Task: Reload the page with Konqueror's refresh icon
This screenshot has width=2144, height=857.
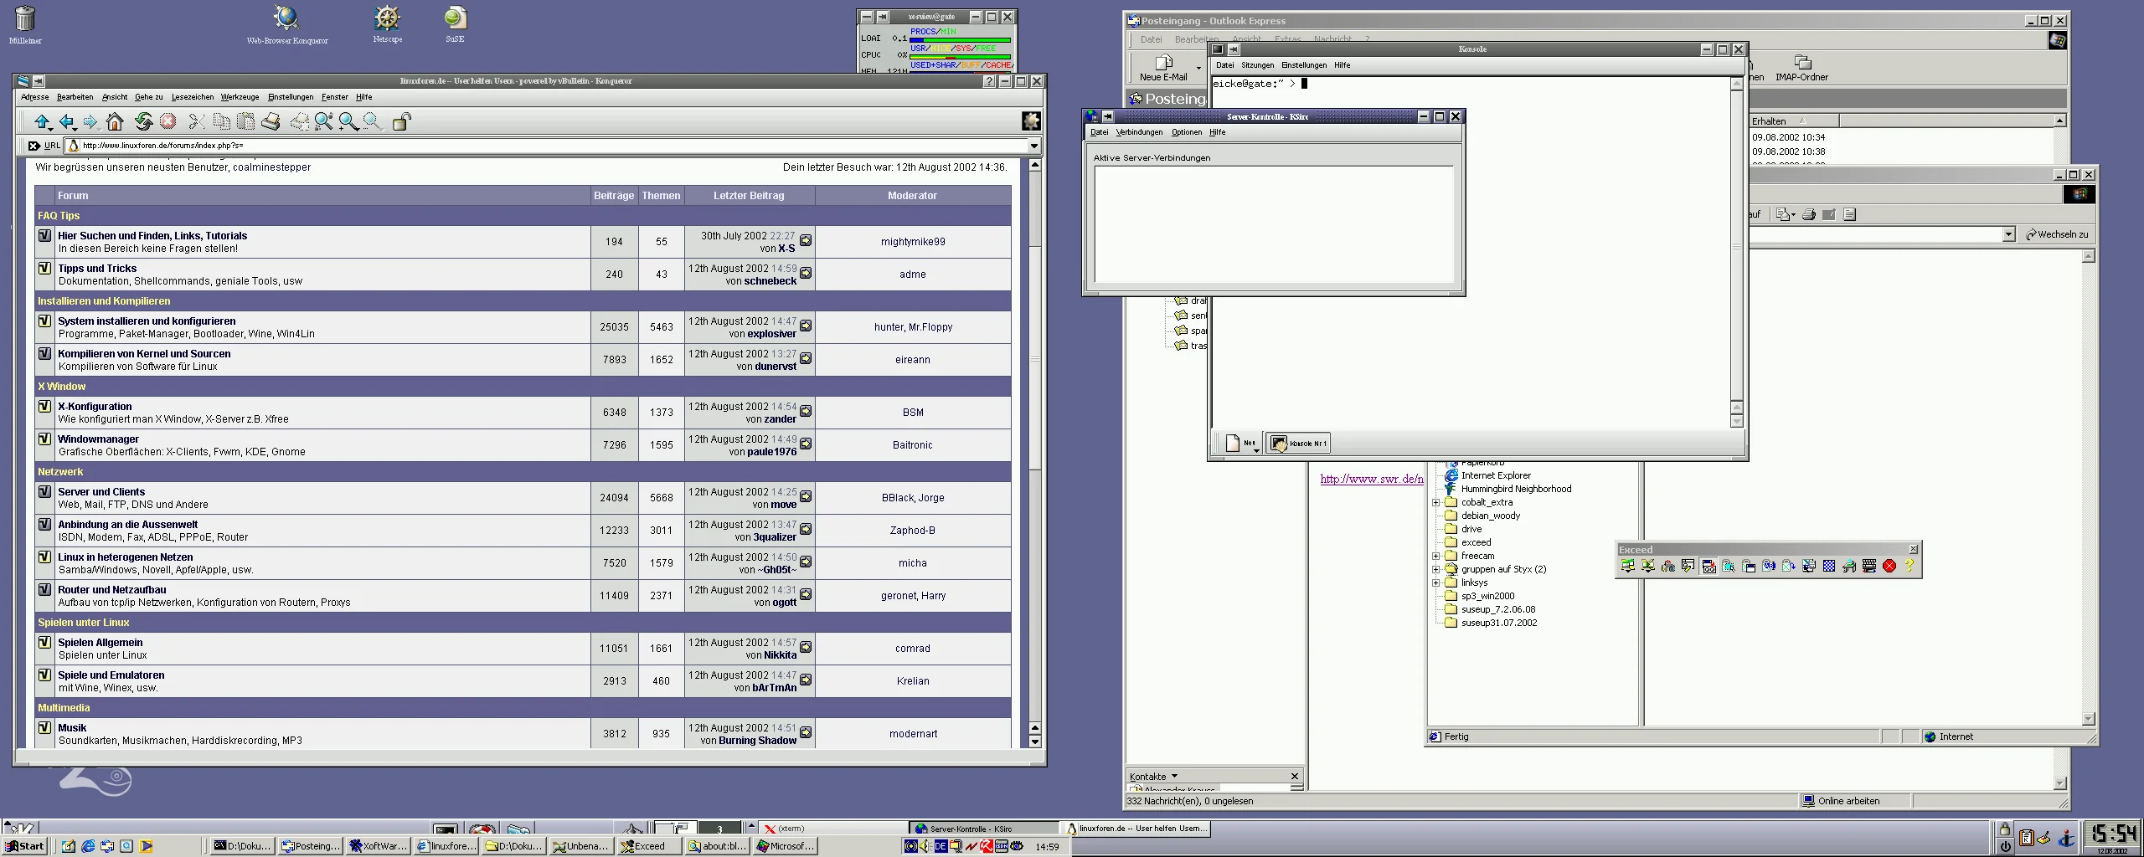Action: click(x=143, y=122)
